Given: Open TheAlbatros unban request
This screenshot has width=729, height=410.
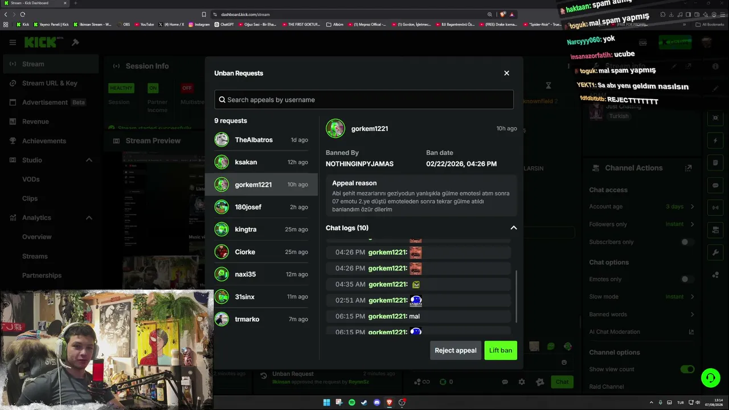Looking at the screenshot, I should click(x=261, y=140).
